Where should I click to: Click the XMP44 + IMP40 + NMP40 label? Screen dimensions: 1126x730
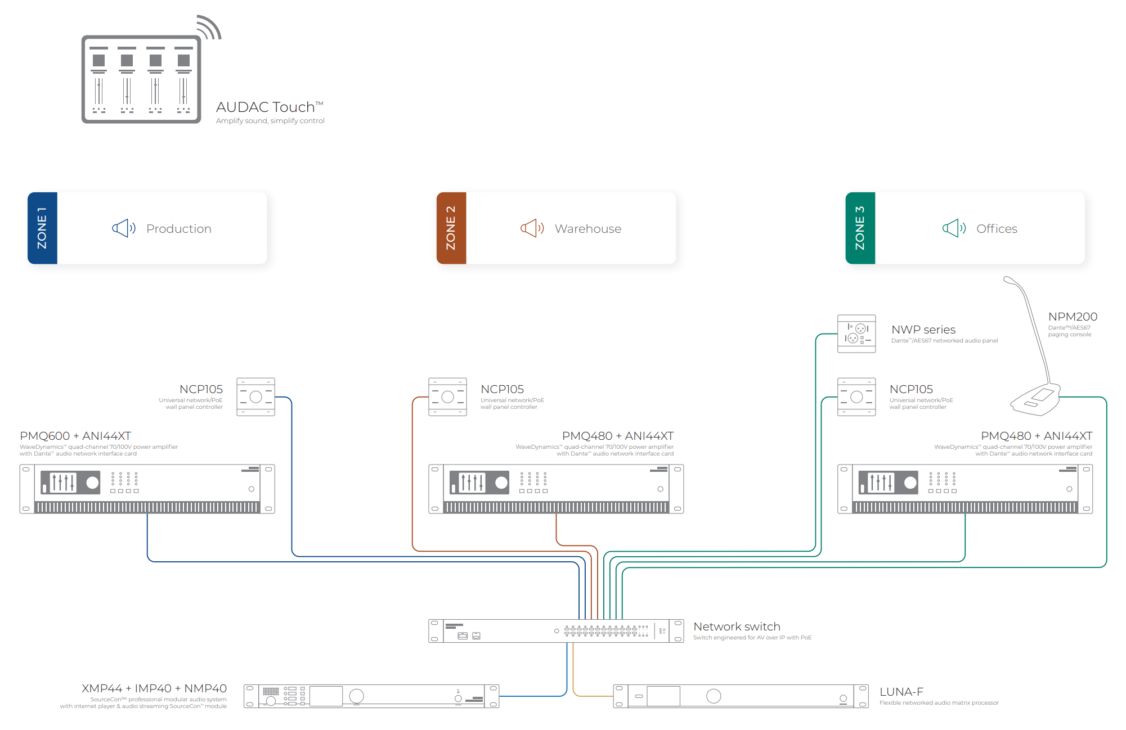154,688
